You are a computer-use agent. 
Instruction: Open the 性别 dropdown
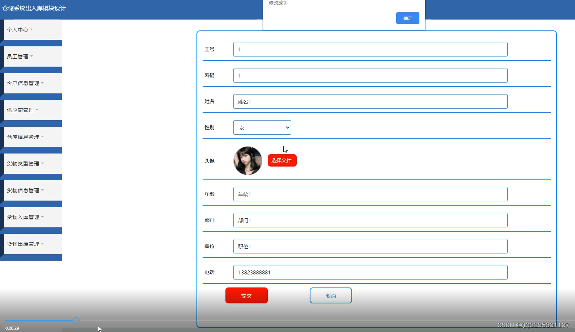pos(262,127)
